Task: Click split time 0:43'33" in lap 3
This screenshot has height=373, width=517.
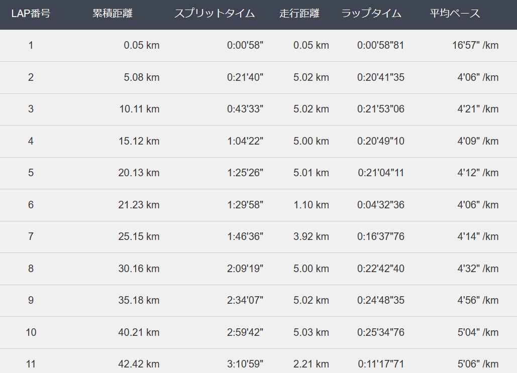Action: (245, 109)
